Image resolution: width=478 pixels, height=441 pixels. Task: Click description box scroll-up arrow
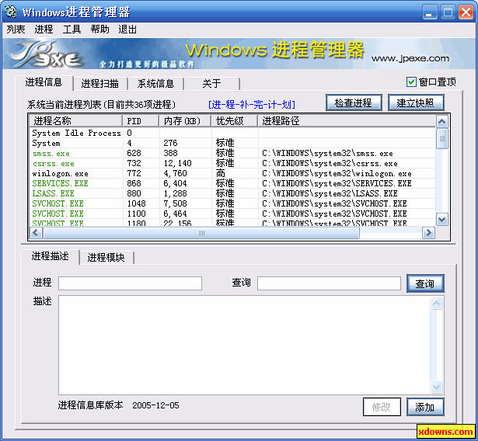pos(436,303)
